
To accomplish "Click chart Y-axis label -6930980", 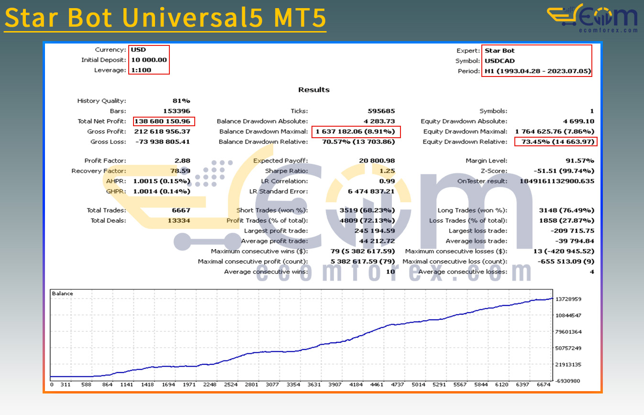I will point(568,381).
